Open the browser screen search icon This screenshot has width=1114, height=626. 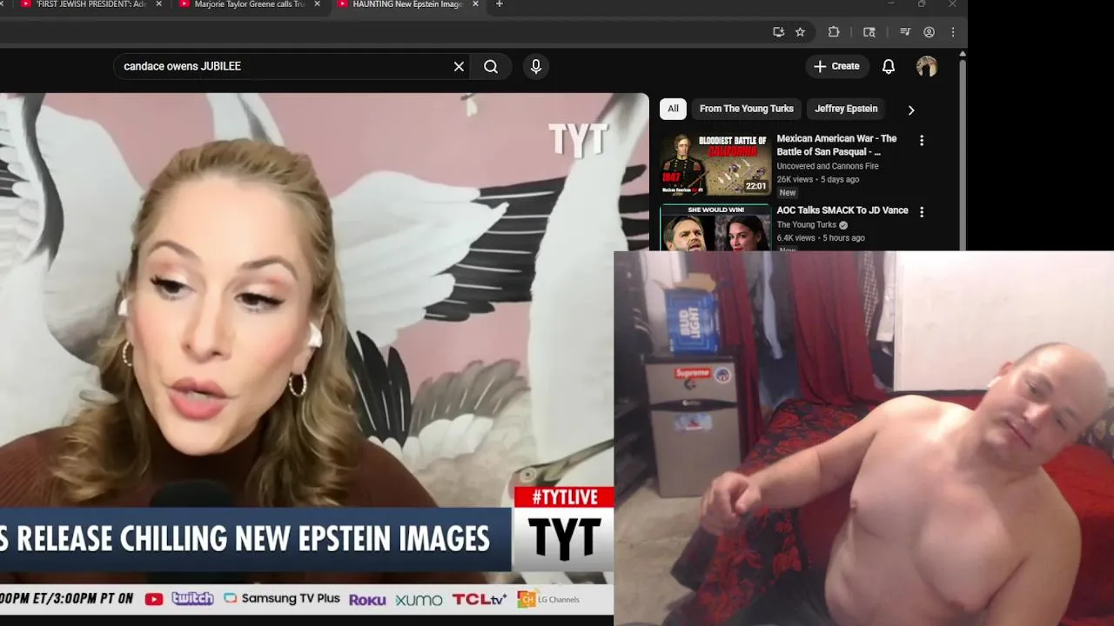pos(869,32)
